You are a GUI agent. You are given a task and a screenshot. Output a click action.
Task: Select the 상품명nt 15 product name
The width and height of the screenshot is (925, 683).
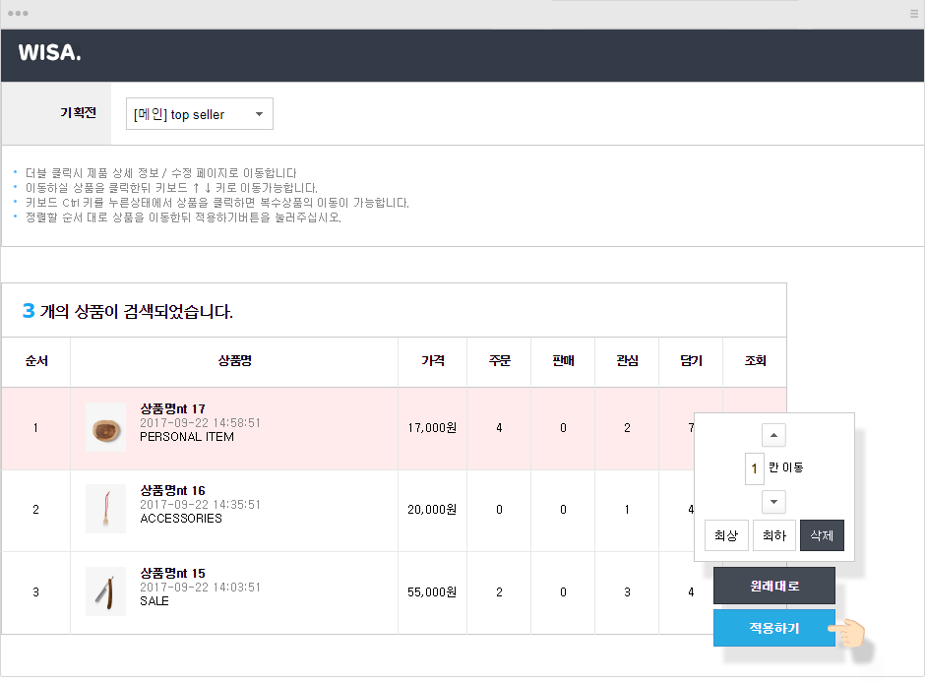pos(172,574)
